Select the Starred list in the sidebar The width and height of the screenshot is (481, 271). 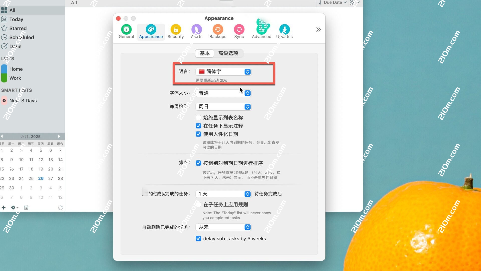coord(18,28)
